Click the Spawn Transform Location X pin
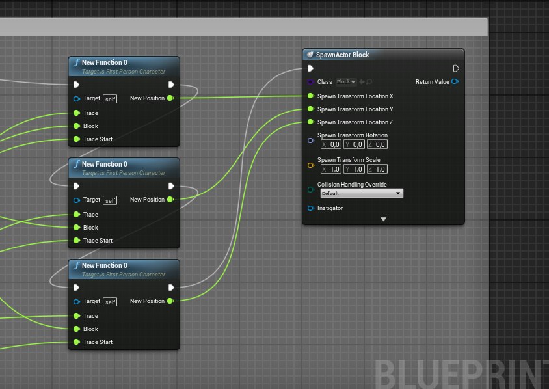This screenshot has height=389, width=549. tap(310, 96)
